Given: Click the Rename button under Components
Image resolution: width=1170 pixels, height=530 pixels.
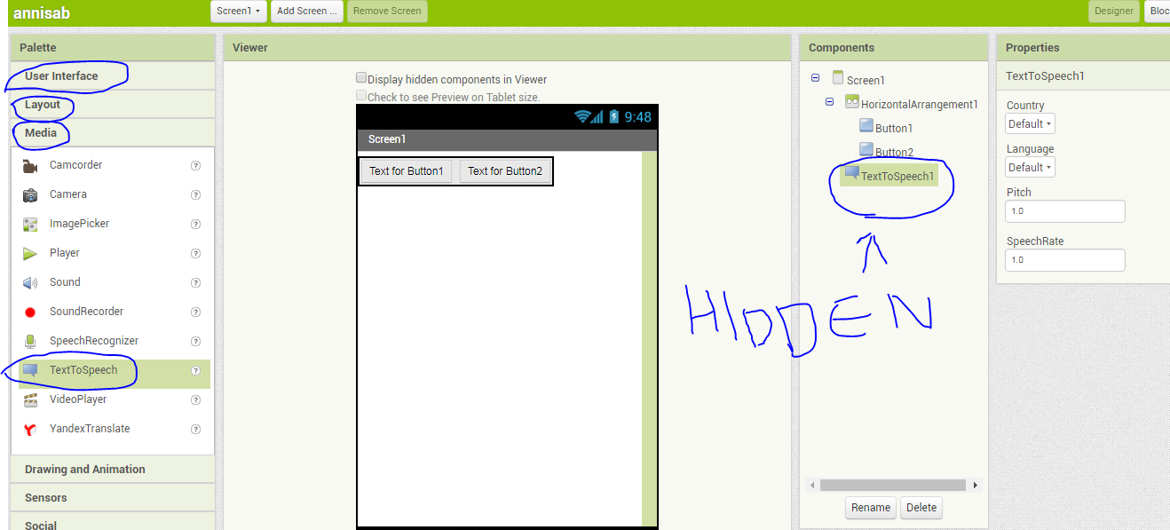Looking at the screenshot, I should [870, 507].
